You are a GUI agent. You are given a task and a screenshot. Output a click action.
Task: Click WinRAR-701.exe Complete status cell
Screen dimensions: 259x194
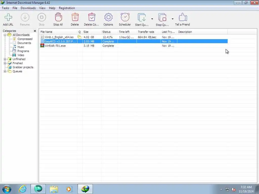click(x=108, y=46)
